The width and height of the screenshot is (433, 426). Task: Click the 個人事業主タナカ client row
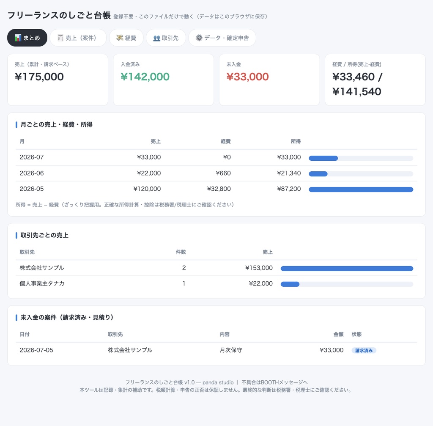[x=216, y=283]
